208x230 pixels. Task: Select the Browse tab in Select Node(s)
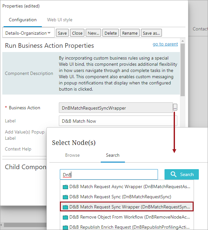pyautogui.click(x=72, y=155)
